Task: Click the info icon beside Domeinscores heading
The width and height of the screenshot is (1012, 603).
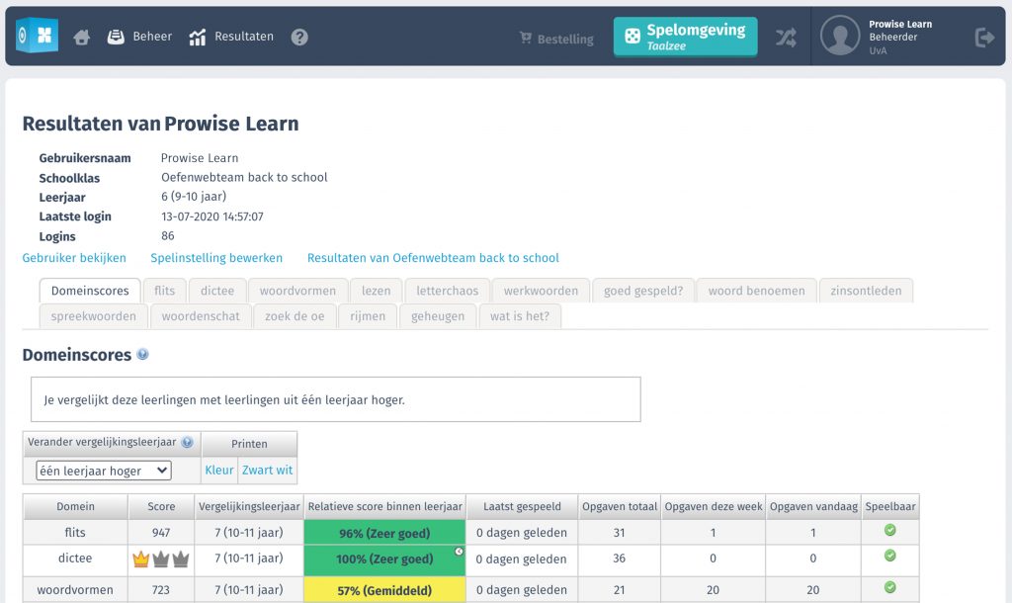Action: point(142,354)
